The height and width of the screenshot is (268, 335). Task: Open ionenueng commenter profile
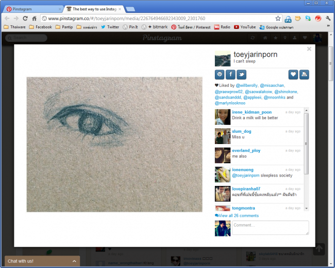point(243,170)
